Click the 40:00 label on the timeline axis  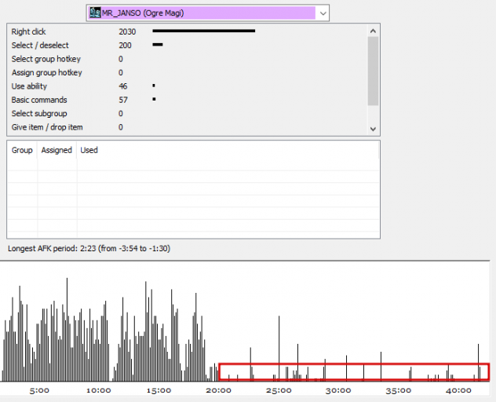(458, 390)
